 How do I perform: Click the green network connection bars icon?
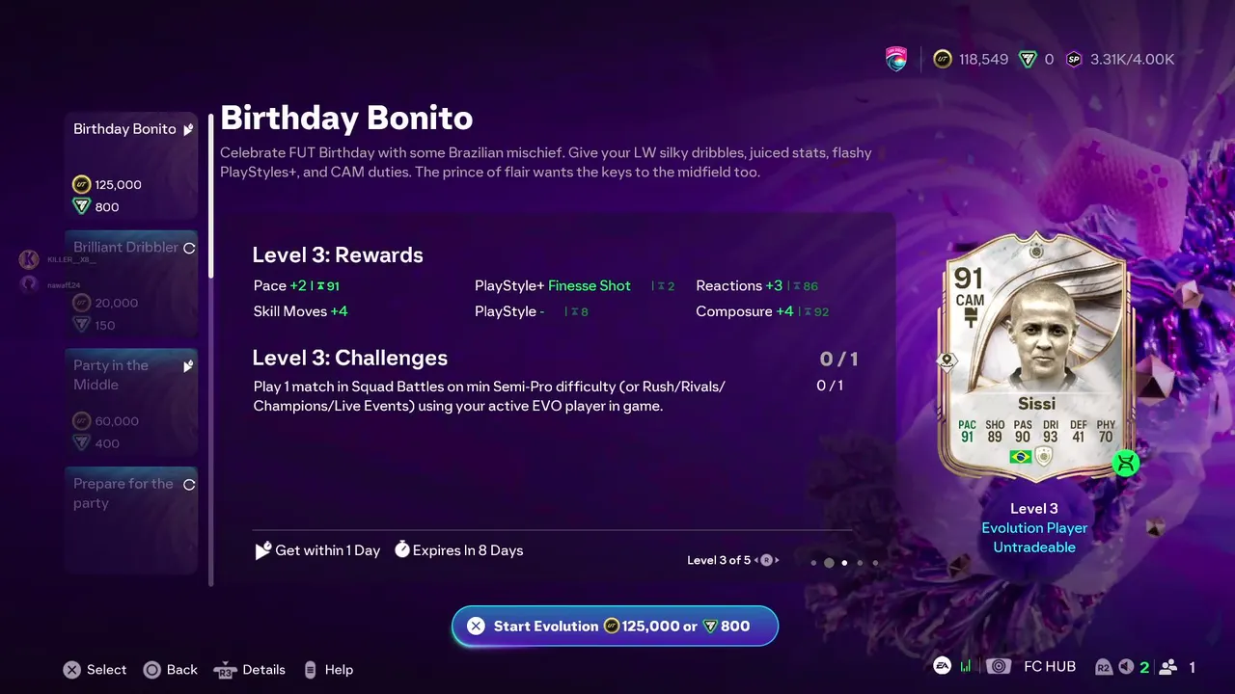pos(967,666)
